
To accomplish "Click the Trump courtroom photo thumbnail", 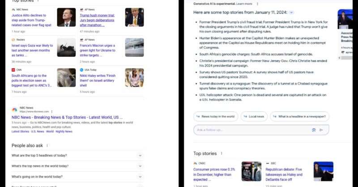I will click(135, 17).
